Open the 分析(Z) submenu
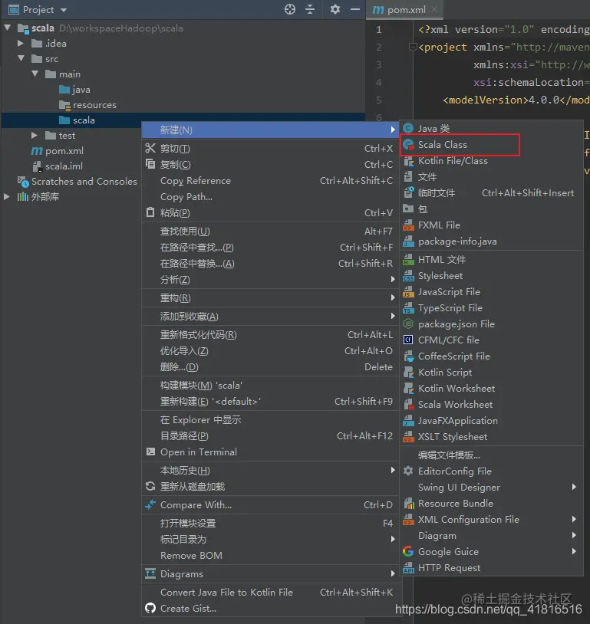The width and height of the screenshot is (590, 624). pos(270,279)
